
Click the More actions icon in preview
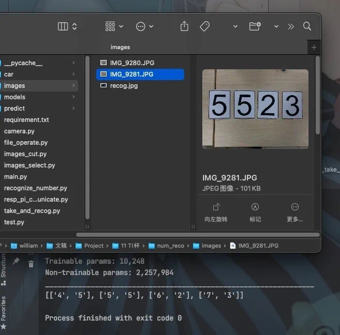294,207
